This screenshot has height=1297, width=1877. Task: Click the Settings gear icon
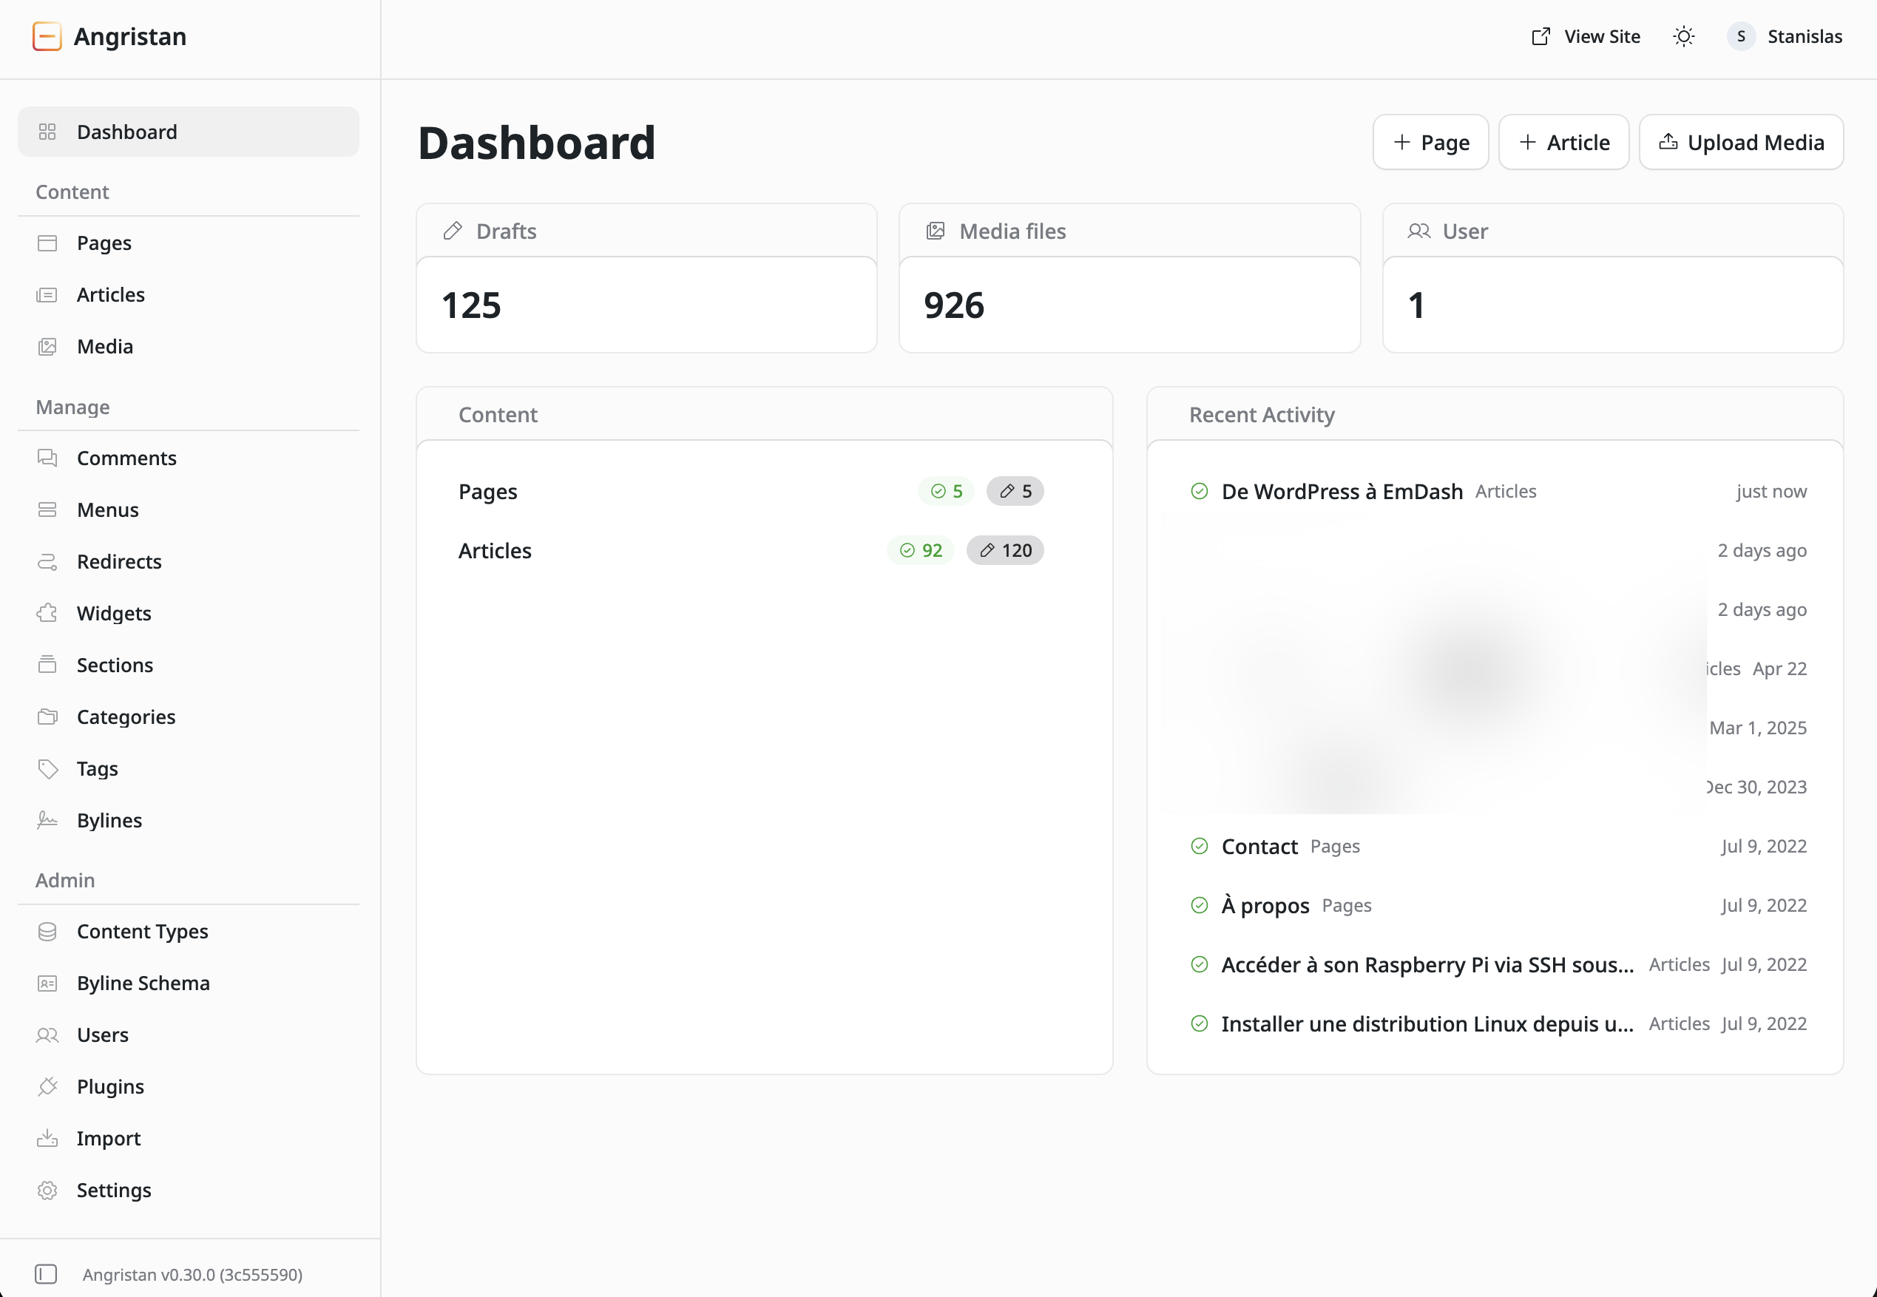coord(47,1191)
